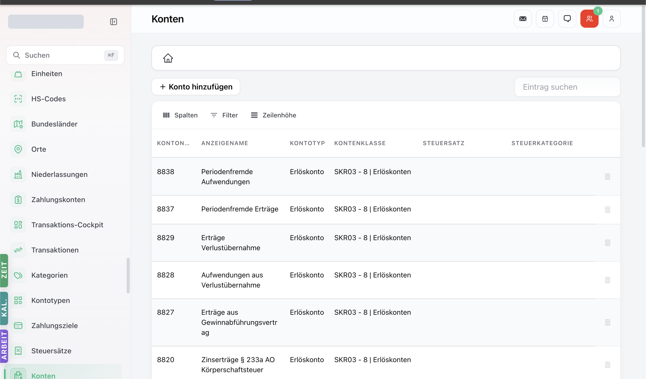Open the ARBEIT side tab
646x379 pixels.
point(4,346)
